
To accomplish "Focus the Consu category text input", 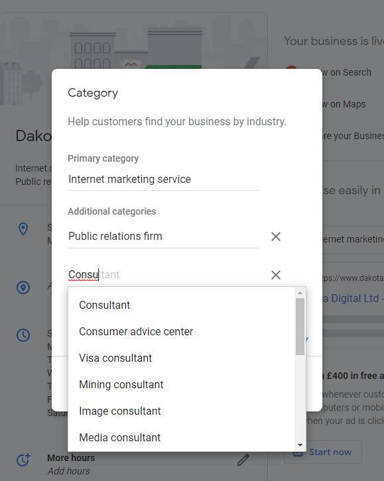I will coord(164,274).
